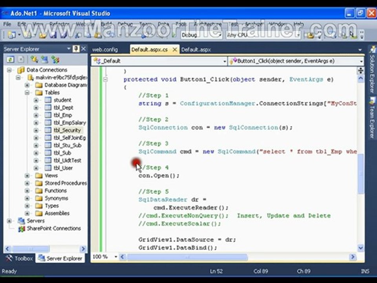Close the Default.aspx.cs tab
This screenshot has width=377, height=283.
175,50
